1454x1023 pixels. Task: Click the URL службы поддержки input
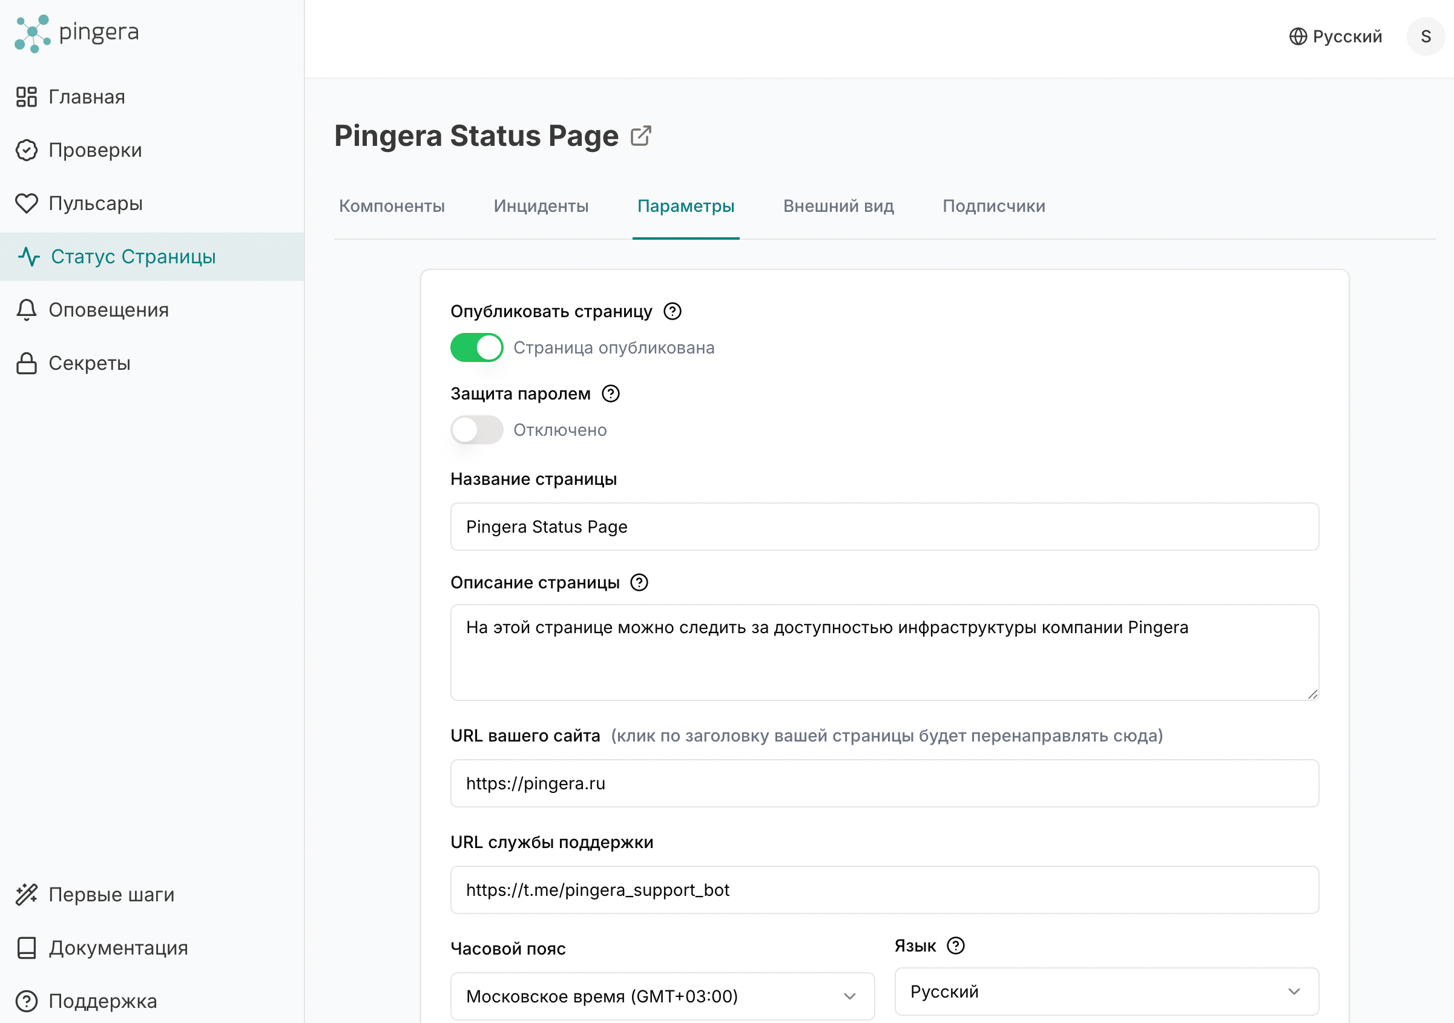click(884, 889)
